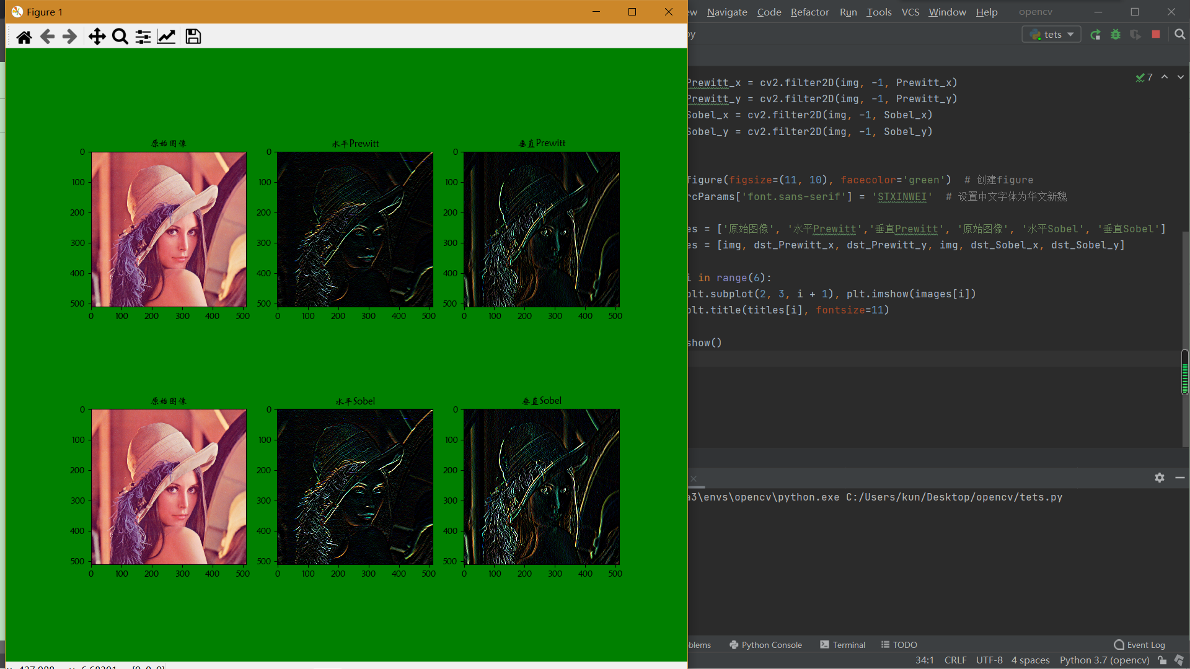
Task: Open run panel settings gear
Action: [x=1160, y=478]
